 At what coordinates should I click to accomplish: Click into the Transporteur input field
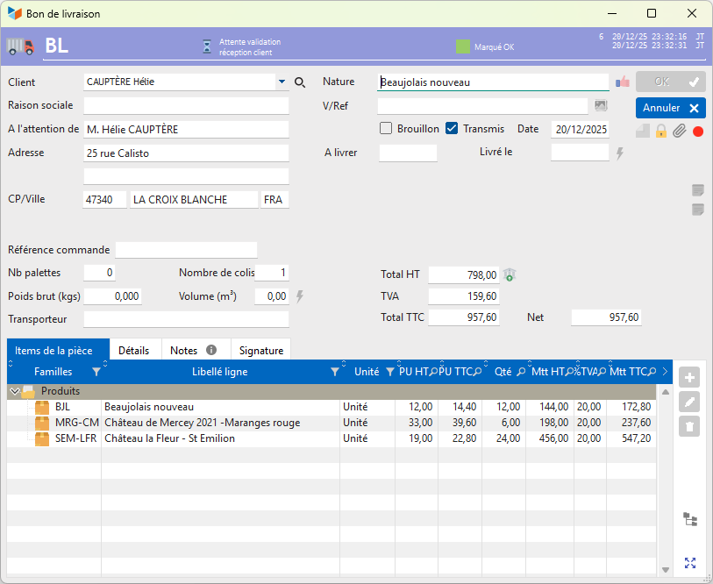(186, 319)
